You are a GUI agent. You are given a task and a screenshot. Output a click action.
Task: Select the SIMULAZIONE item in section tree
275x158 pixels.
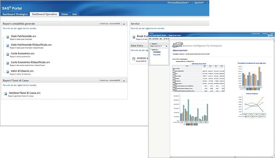pos(157,55)
